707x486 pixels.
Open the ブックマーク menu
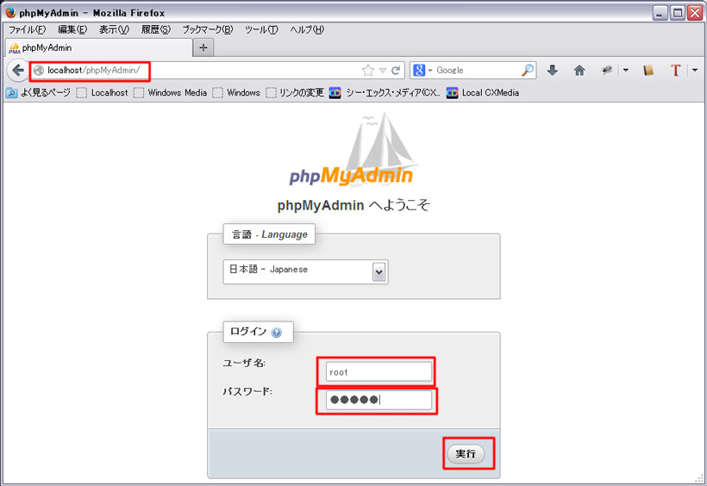[208, 30]
